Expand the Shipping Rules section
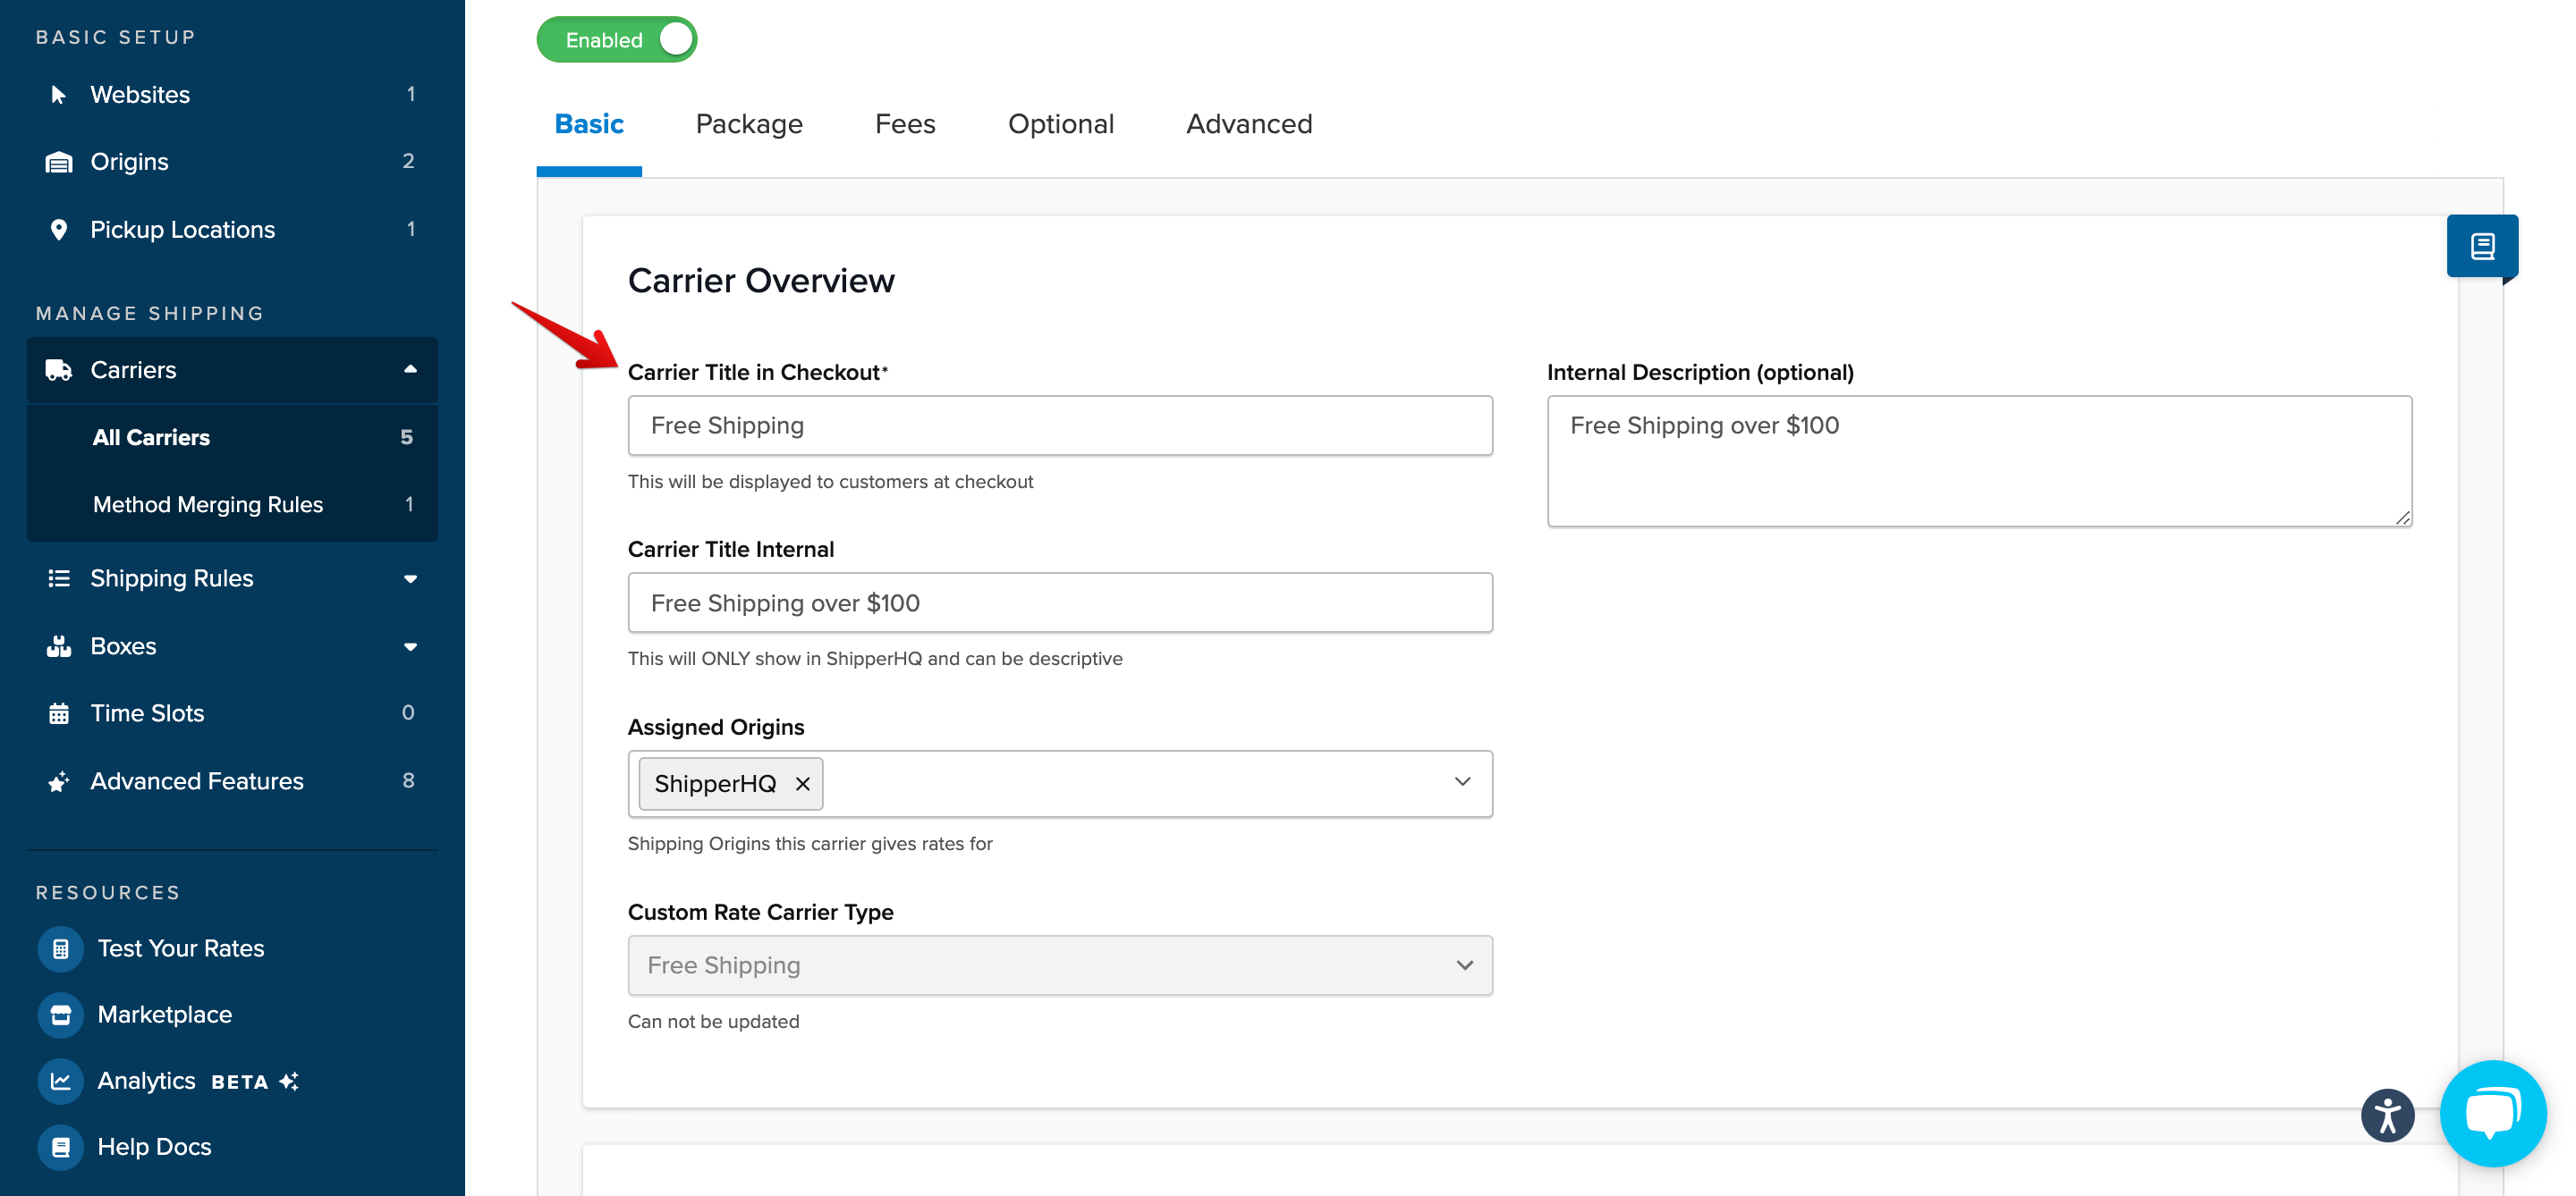The height and width of the screenshot is (1196, 2576). [410, 578]
